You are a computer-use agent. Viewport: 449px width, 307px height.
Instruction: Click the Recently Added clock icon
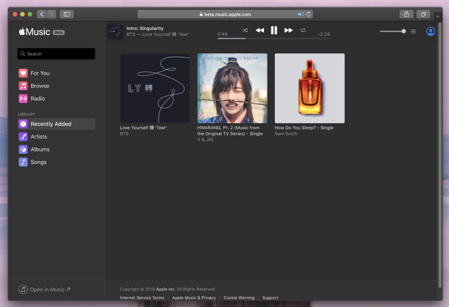point(23,124)
